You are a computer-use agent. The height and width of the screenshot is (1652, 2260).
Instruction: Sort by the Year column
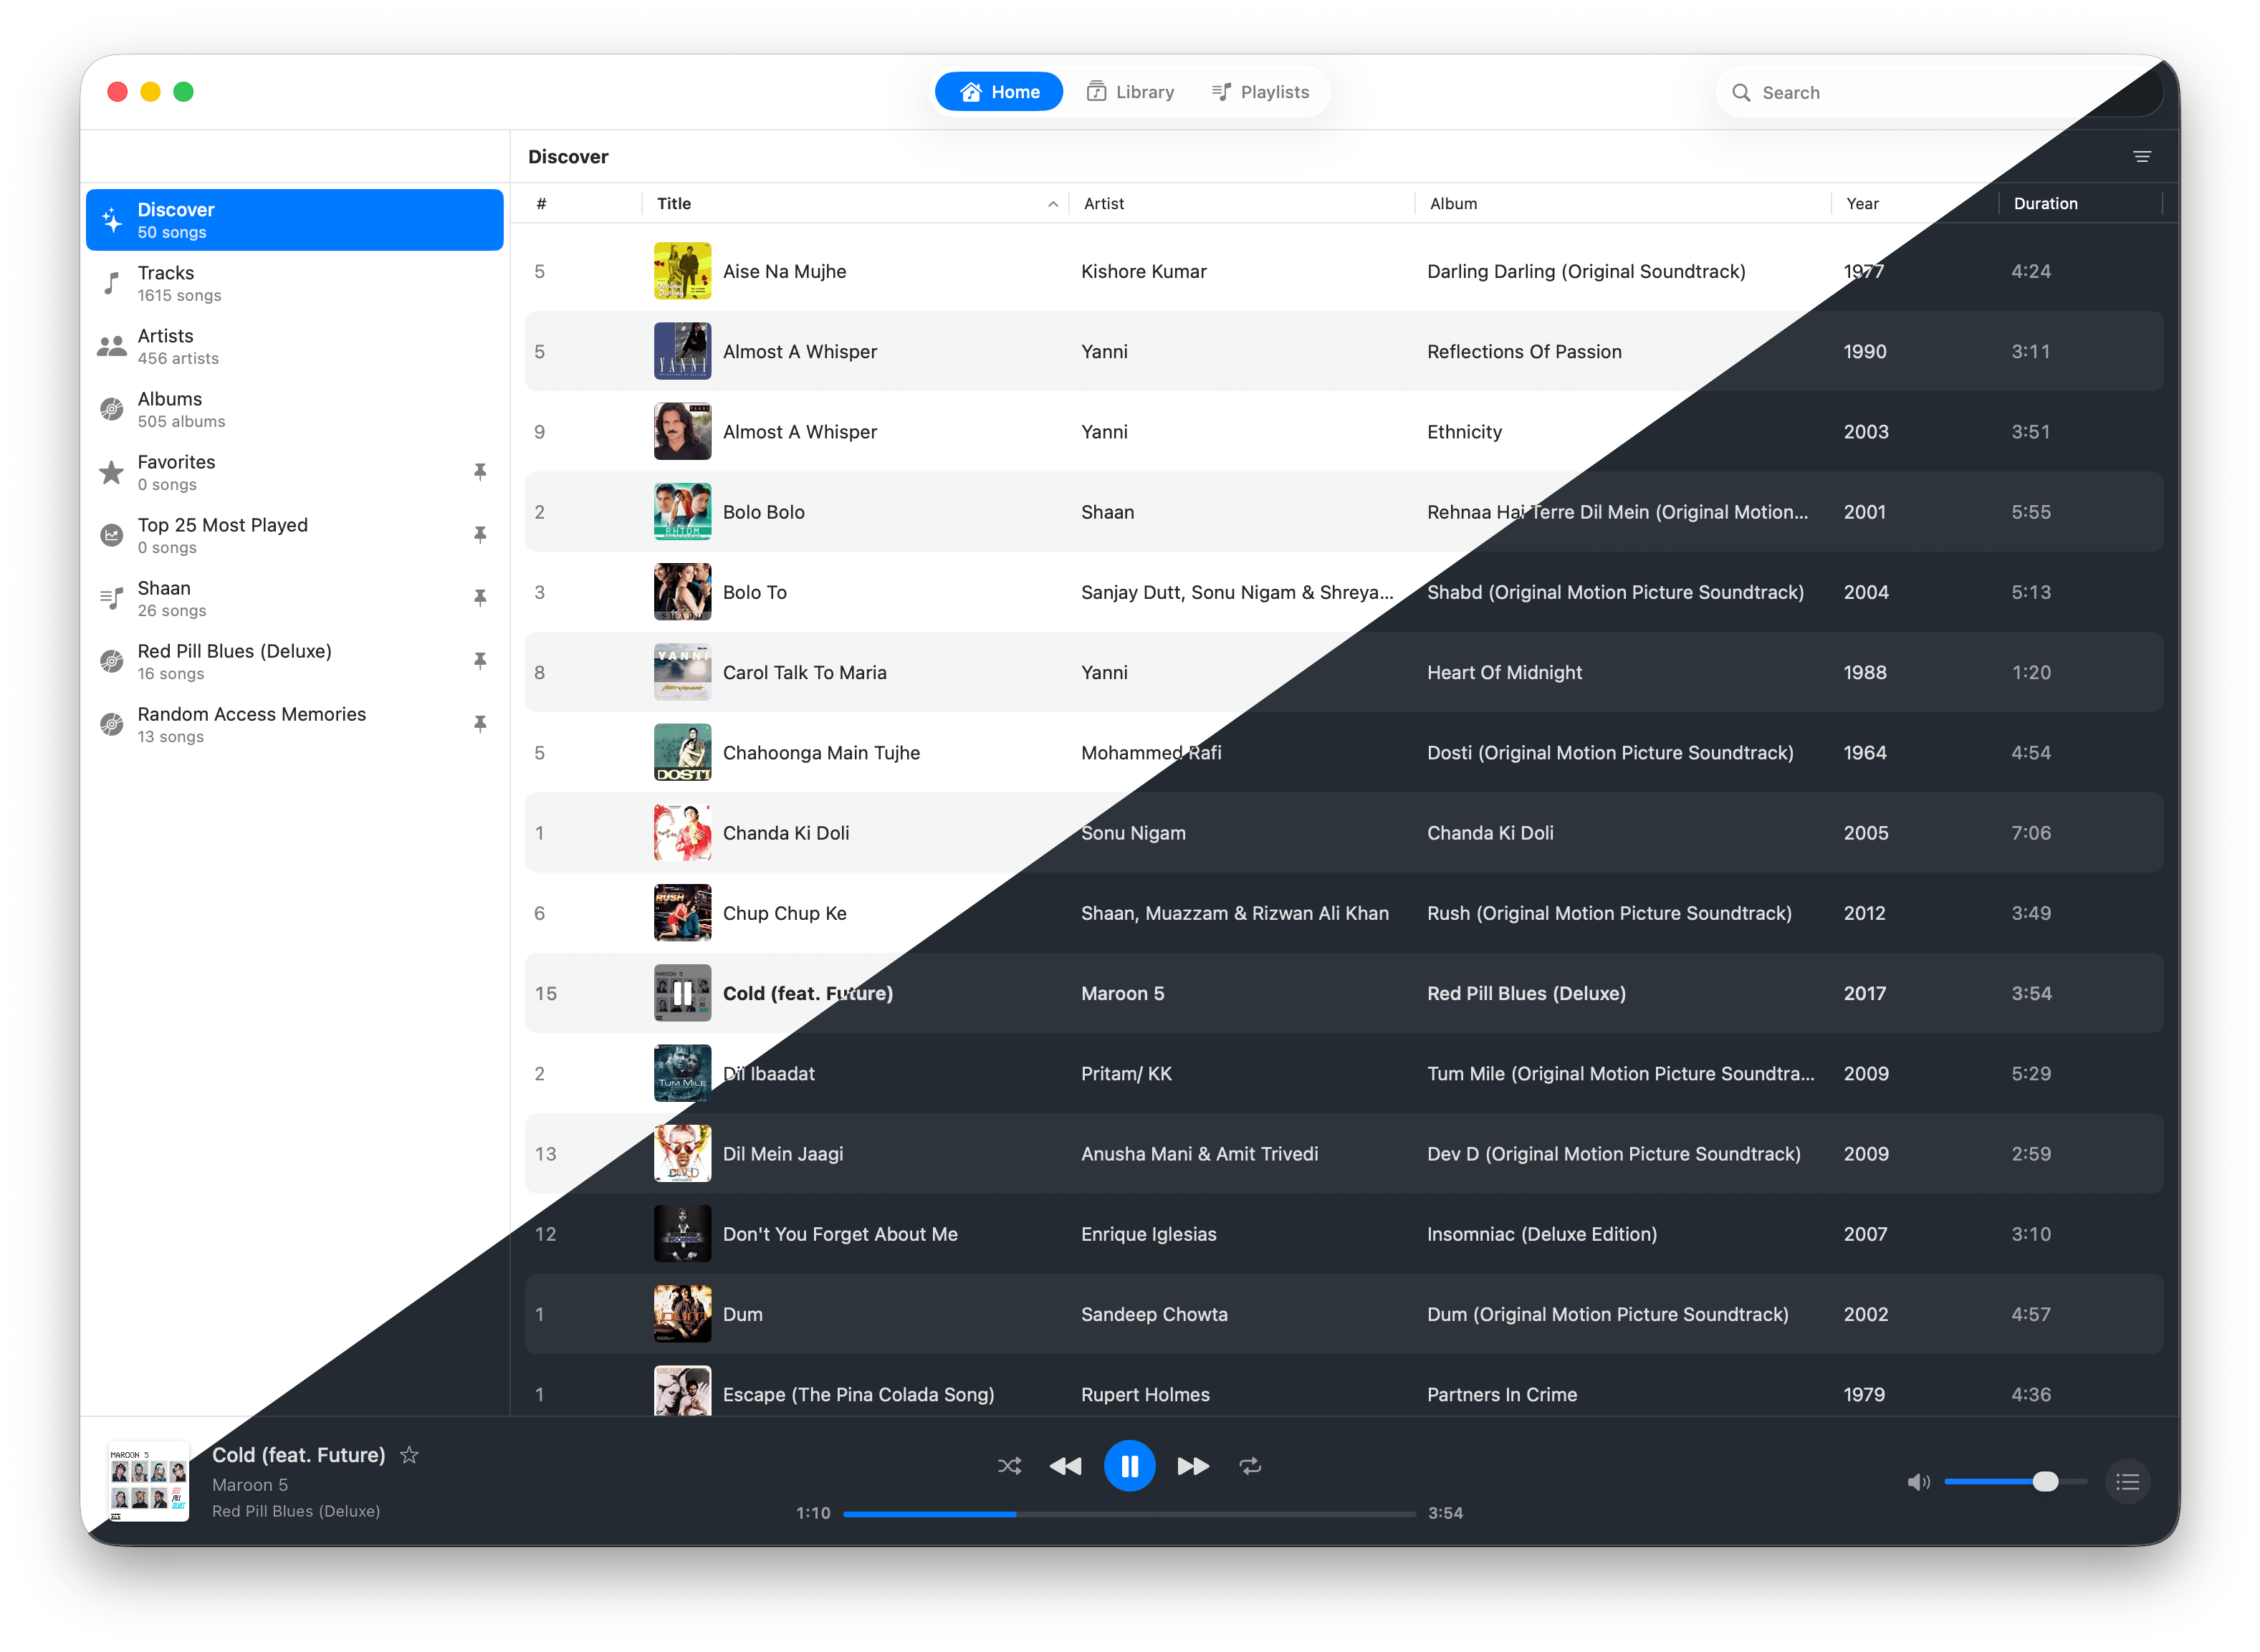click(1915, 203)
